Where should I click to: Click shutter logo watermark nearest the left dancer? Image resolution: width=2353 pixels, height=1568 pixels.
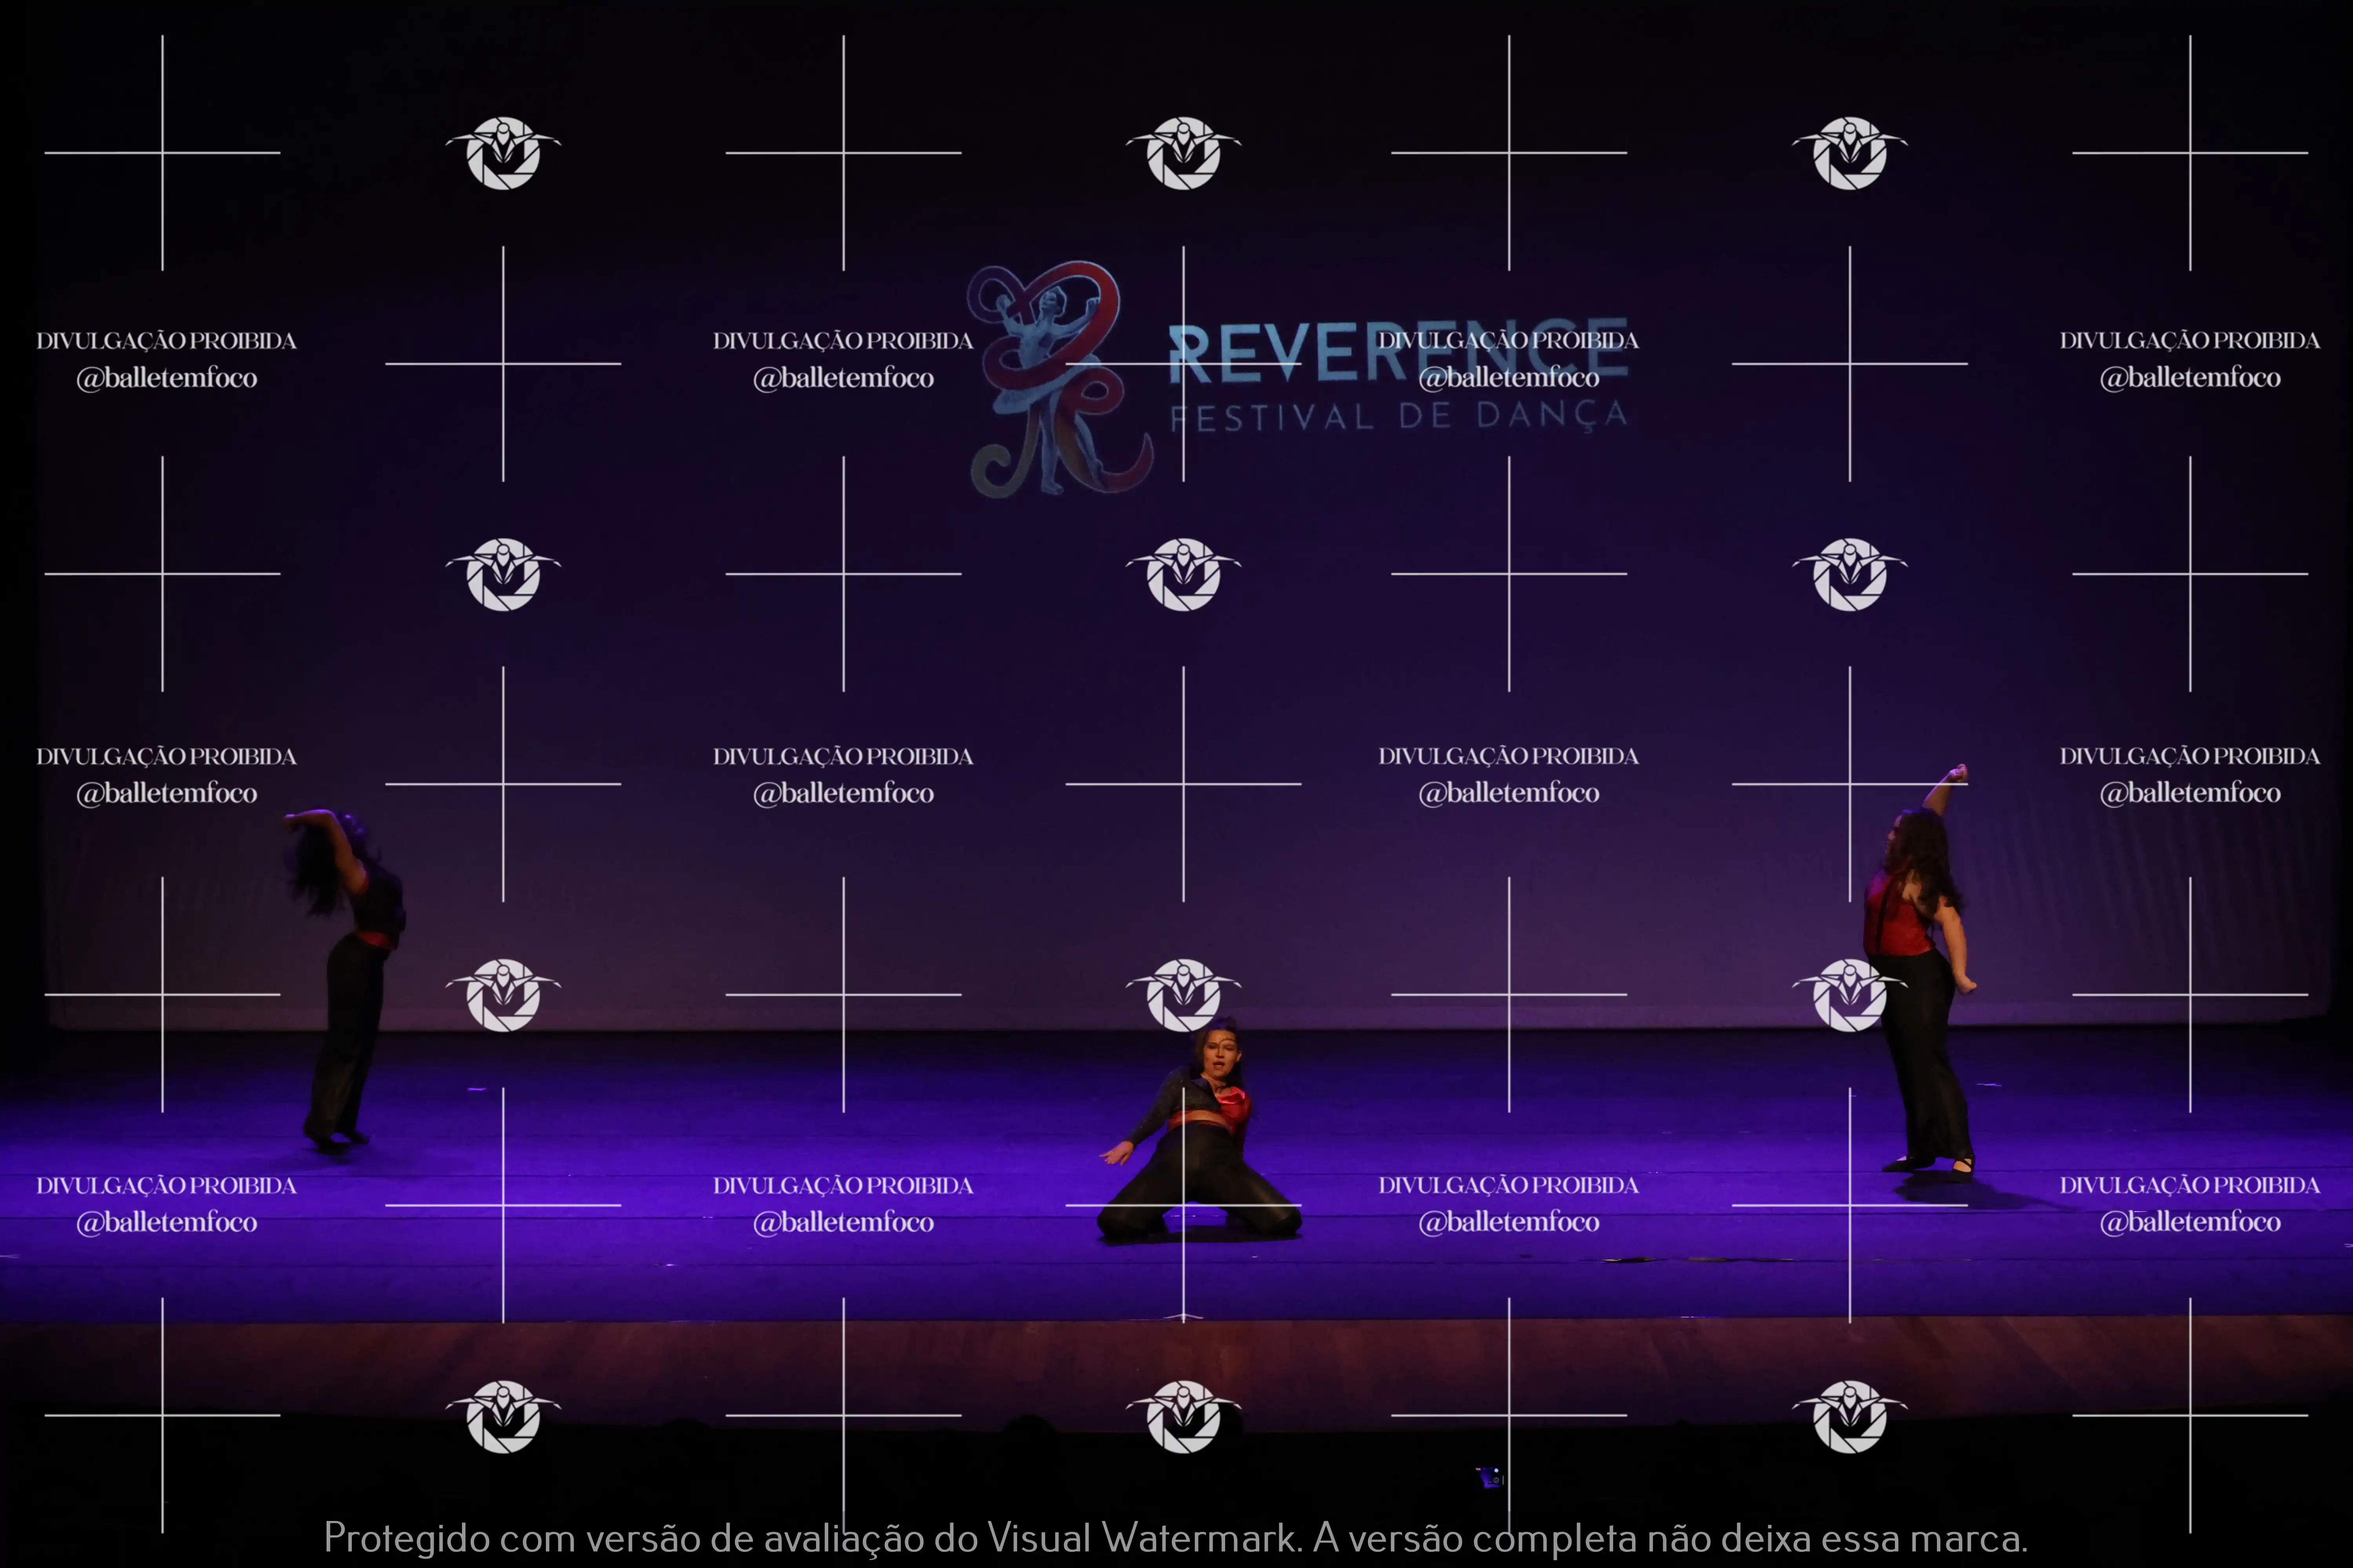(503, 995)
